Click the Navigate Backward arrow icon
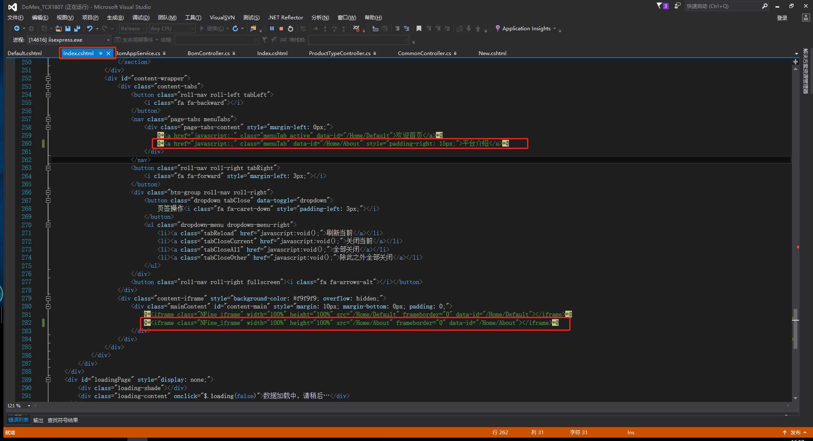 16,28
